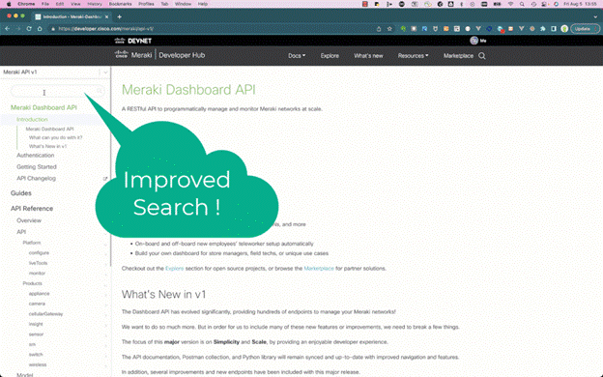Toggle the browser side panel icon

tap(554, 28)
